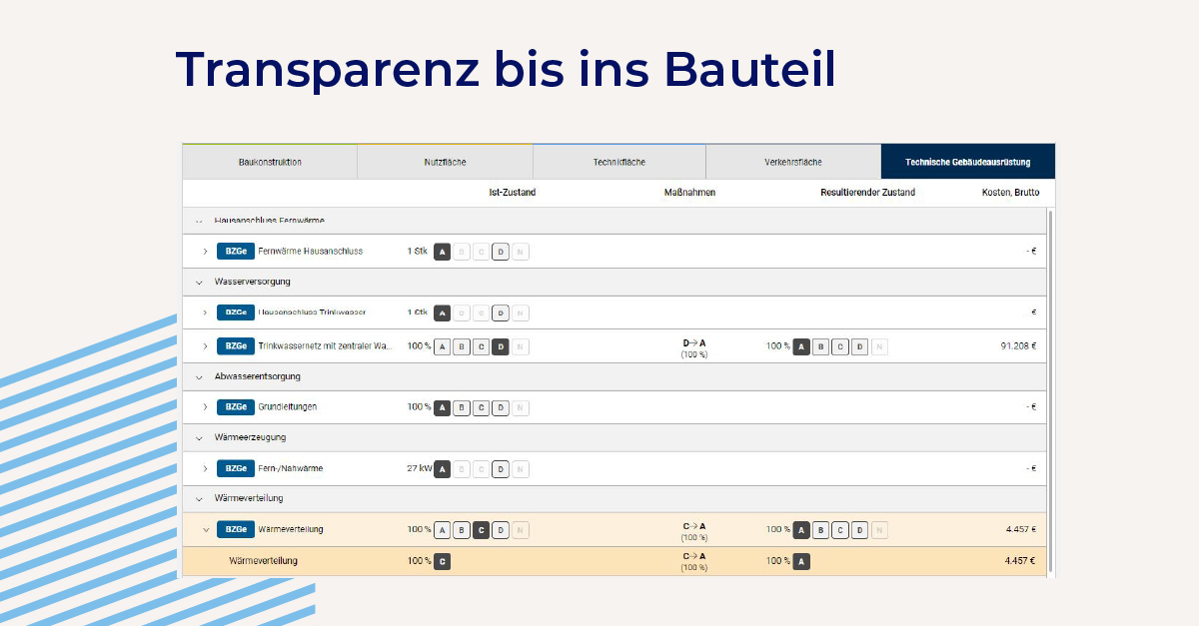Collapse the Wasserversorgung section
The height and width of the screenshot is (626, 1199).
[x=199, y=282]
